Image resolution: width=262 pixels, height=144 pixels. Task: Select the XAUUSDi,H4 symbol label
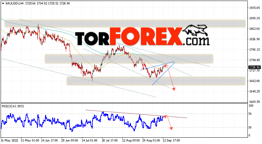click(14, 3)
